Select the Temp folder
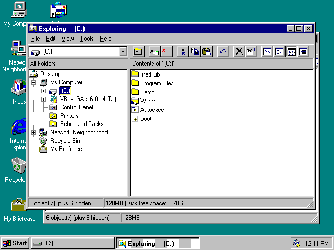The height and width of the screenshot is (250, 334). 143,92
